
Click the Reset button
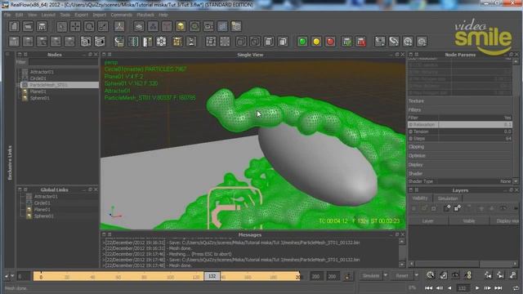click(x=401, y=276)
